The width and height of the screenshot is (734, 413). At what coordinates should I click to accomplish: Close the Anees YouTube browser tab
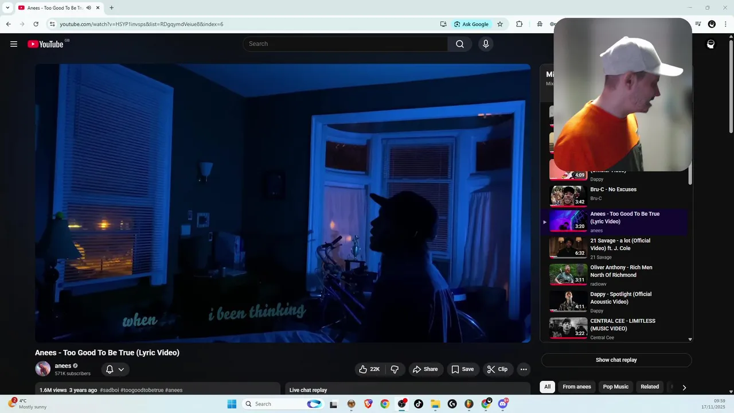click(98, 8)
